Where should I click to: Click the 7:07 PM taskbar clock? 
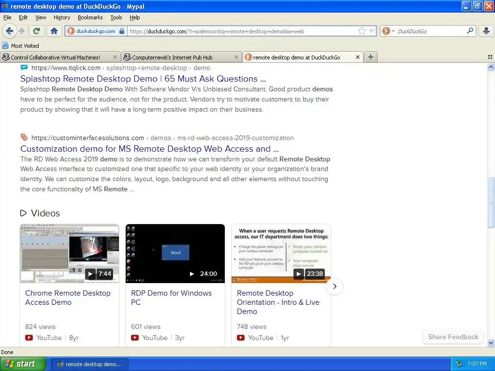(x=477, y=364)
